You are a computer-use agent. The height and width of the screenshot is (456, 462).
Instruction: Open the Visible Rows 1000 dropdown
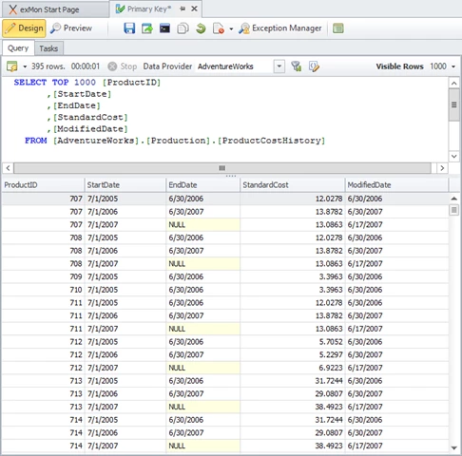[453, 66]
